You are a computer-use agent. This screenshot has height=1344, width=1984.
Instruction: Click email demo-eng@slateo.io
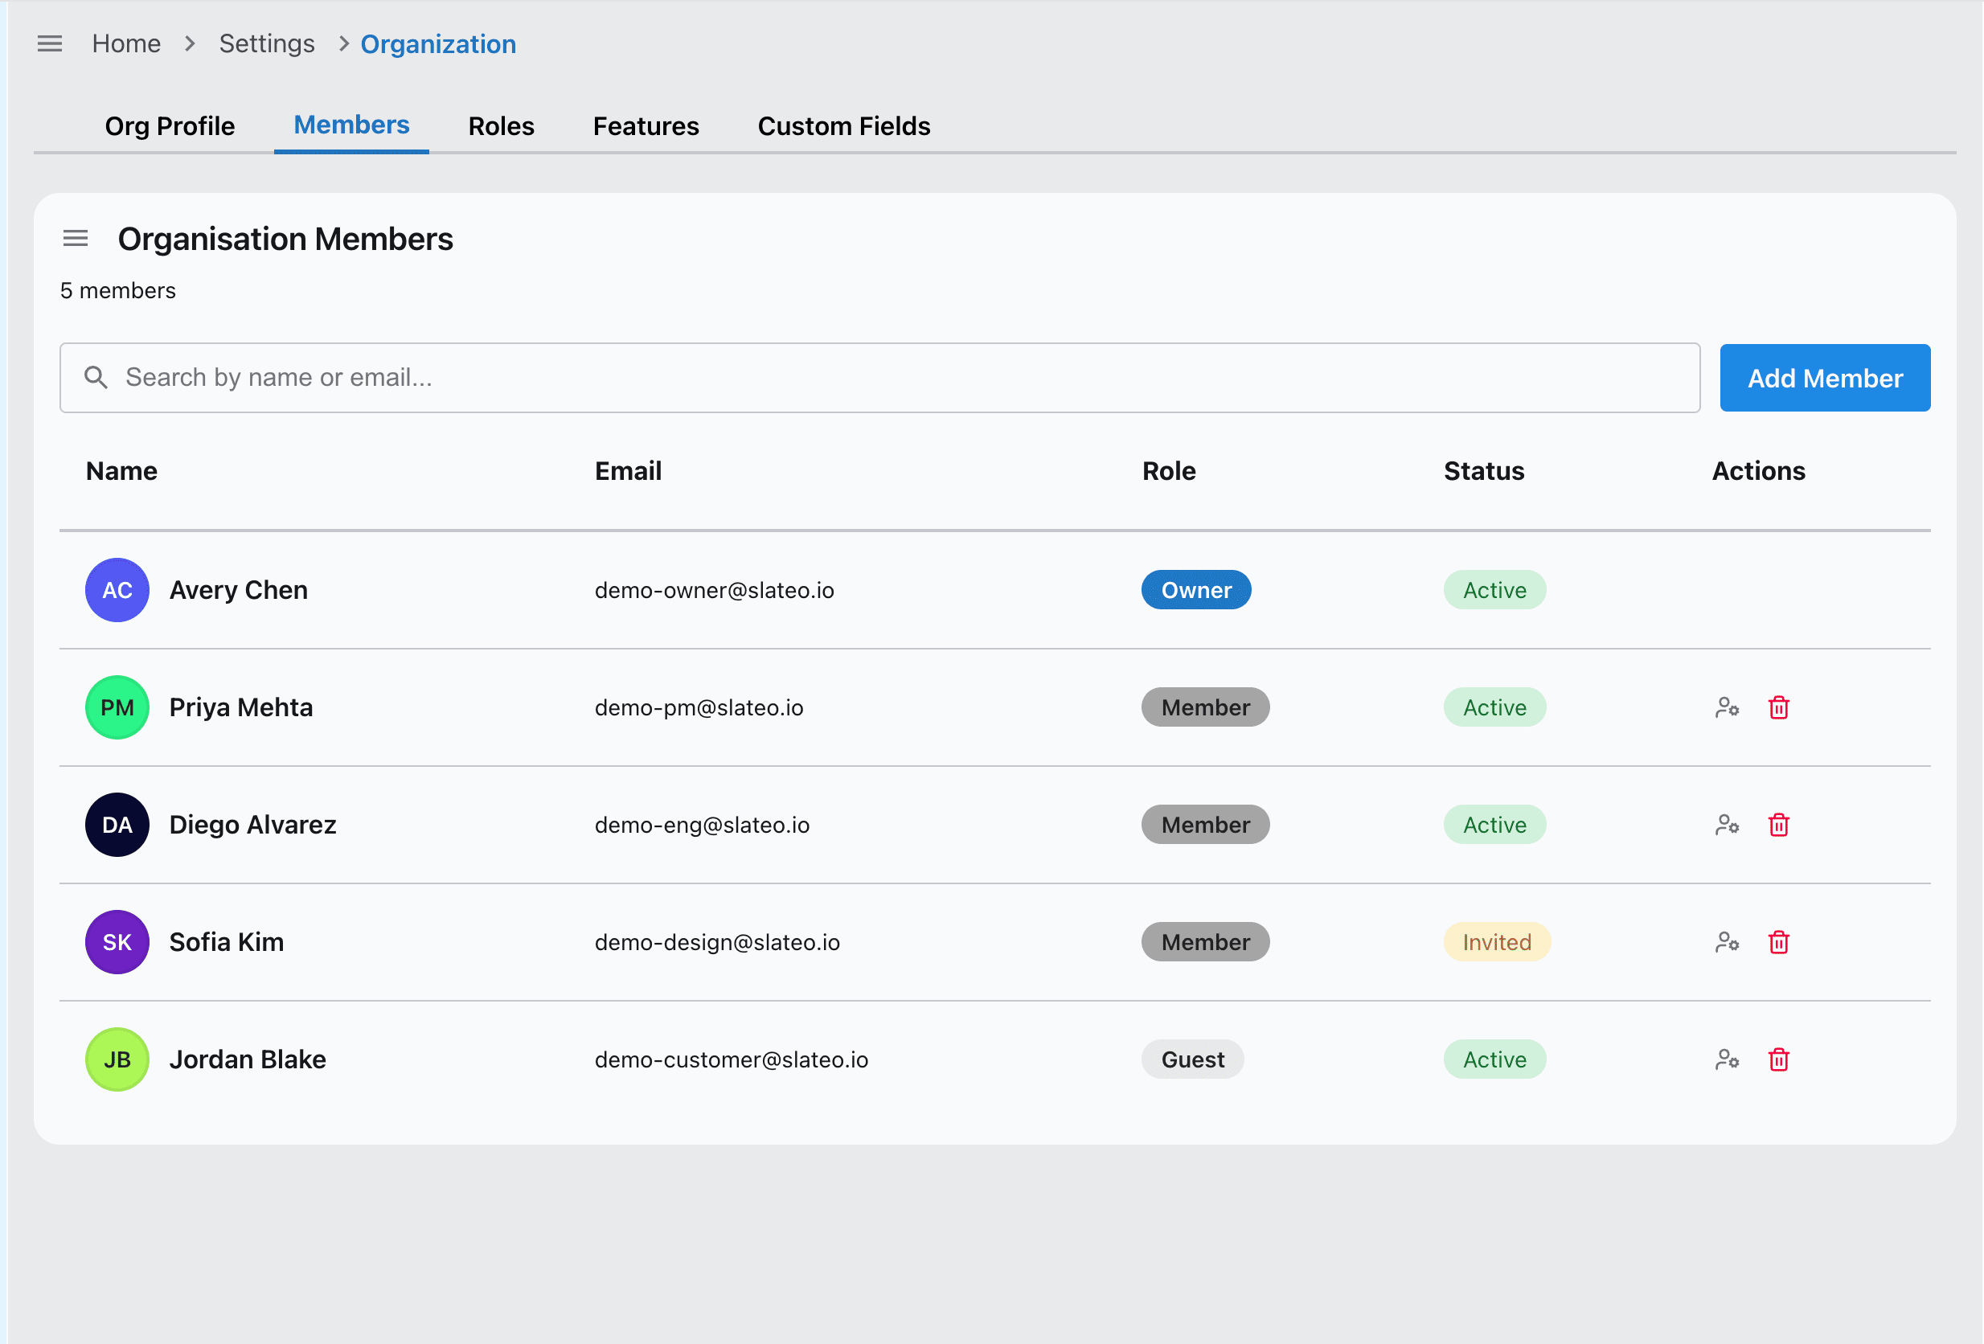(703, 825)
